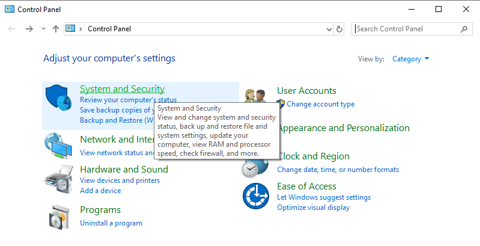The image size is (480, 246).
Task: Maximize the Control Panel window
Action: coord(439,9)
